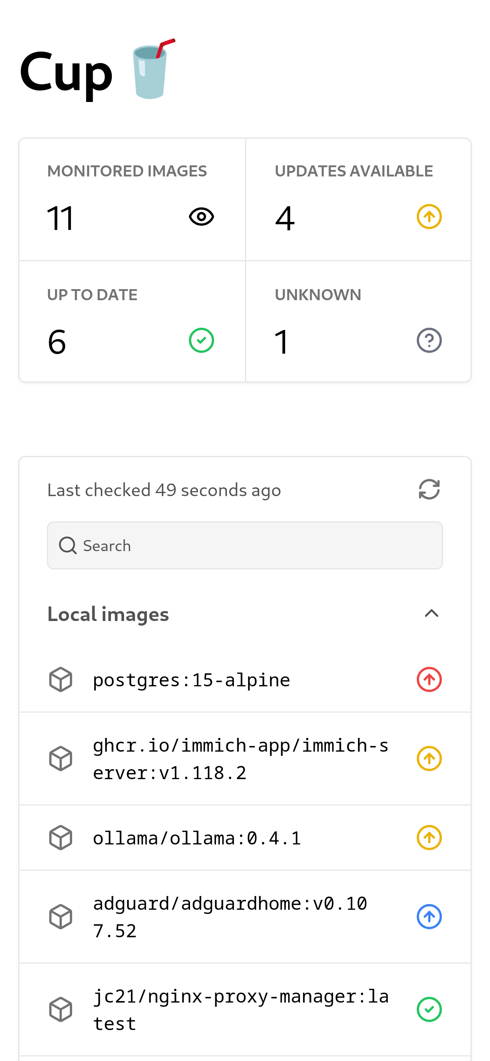Select the ollama/ollama:0.4.1 row
This screenshot has height=1061, width=490.
click(197, 838)
